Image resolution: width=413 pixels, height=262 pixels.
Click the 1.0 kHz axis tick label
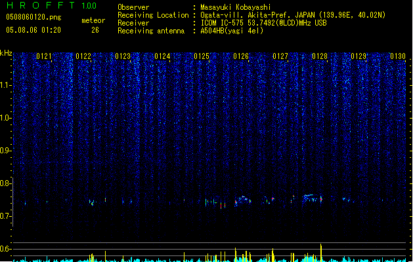click(5, 118)
